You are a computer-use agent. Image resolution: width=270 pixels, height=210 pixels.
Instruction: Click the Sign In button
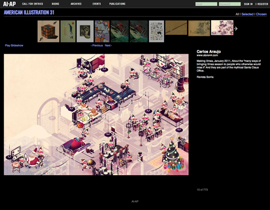click(248, 4)
